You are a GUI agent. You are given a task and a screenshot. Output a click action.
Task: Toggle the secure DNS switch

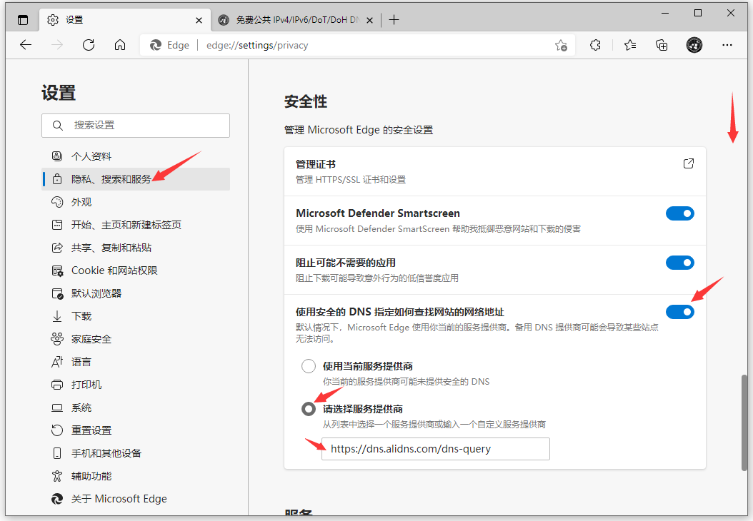(x=679, y=312)
